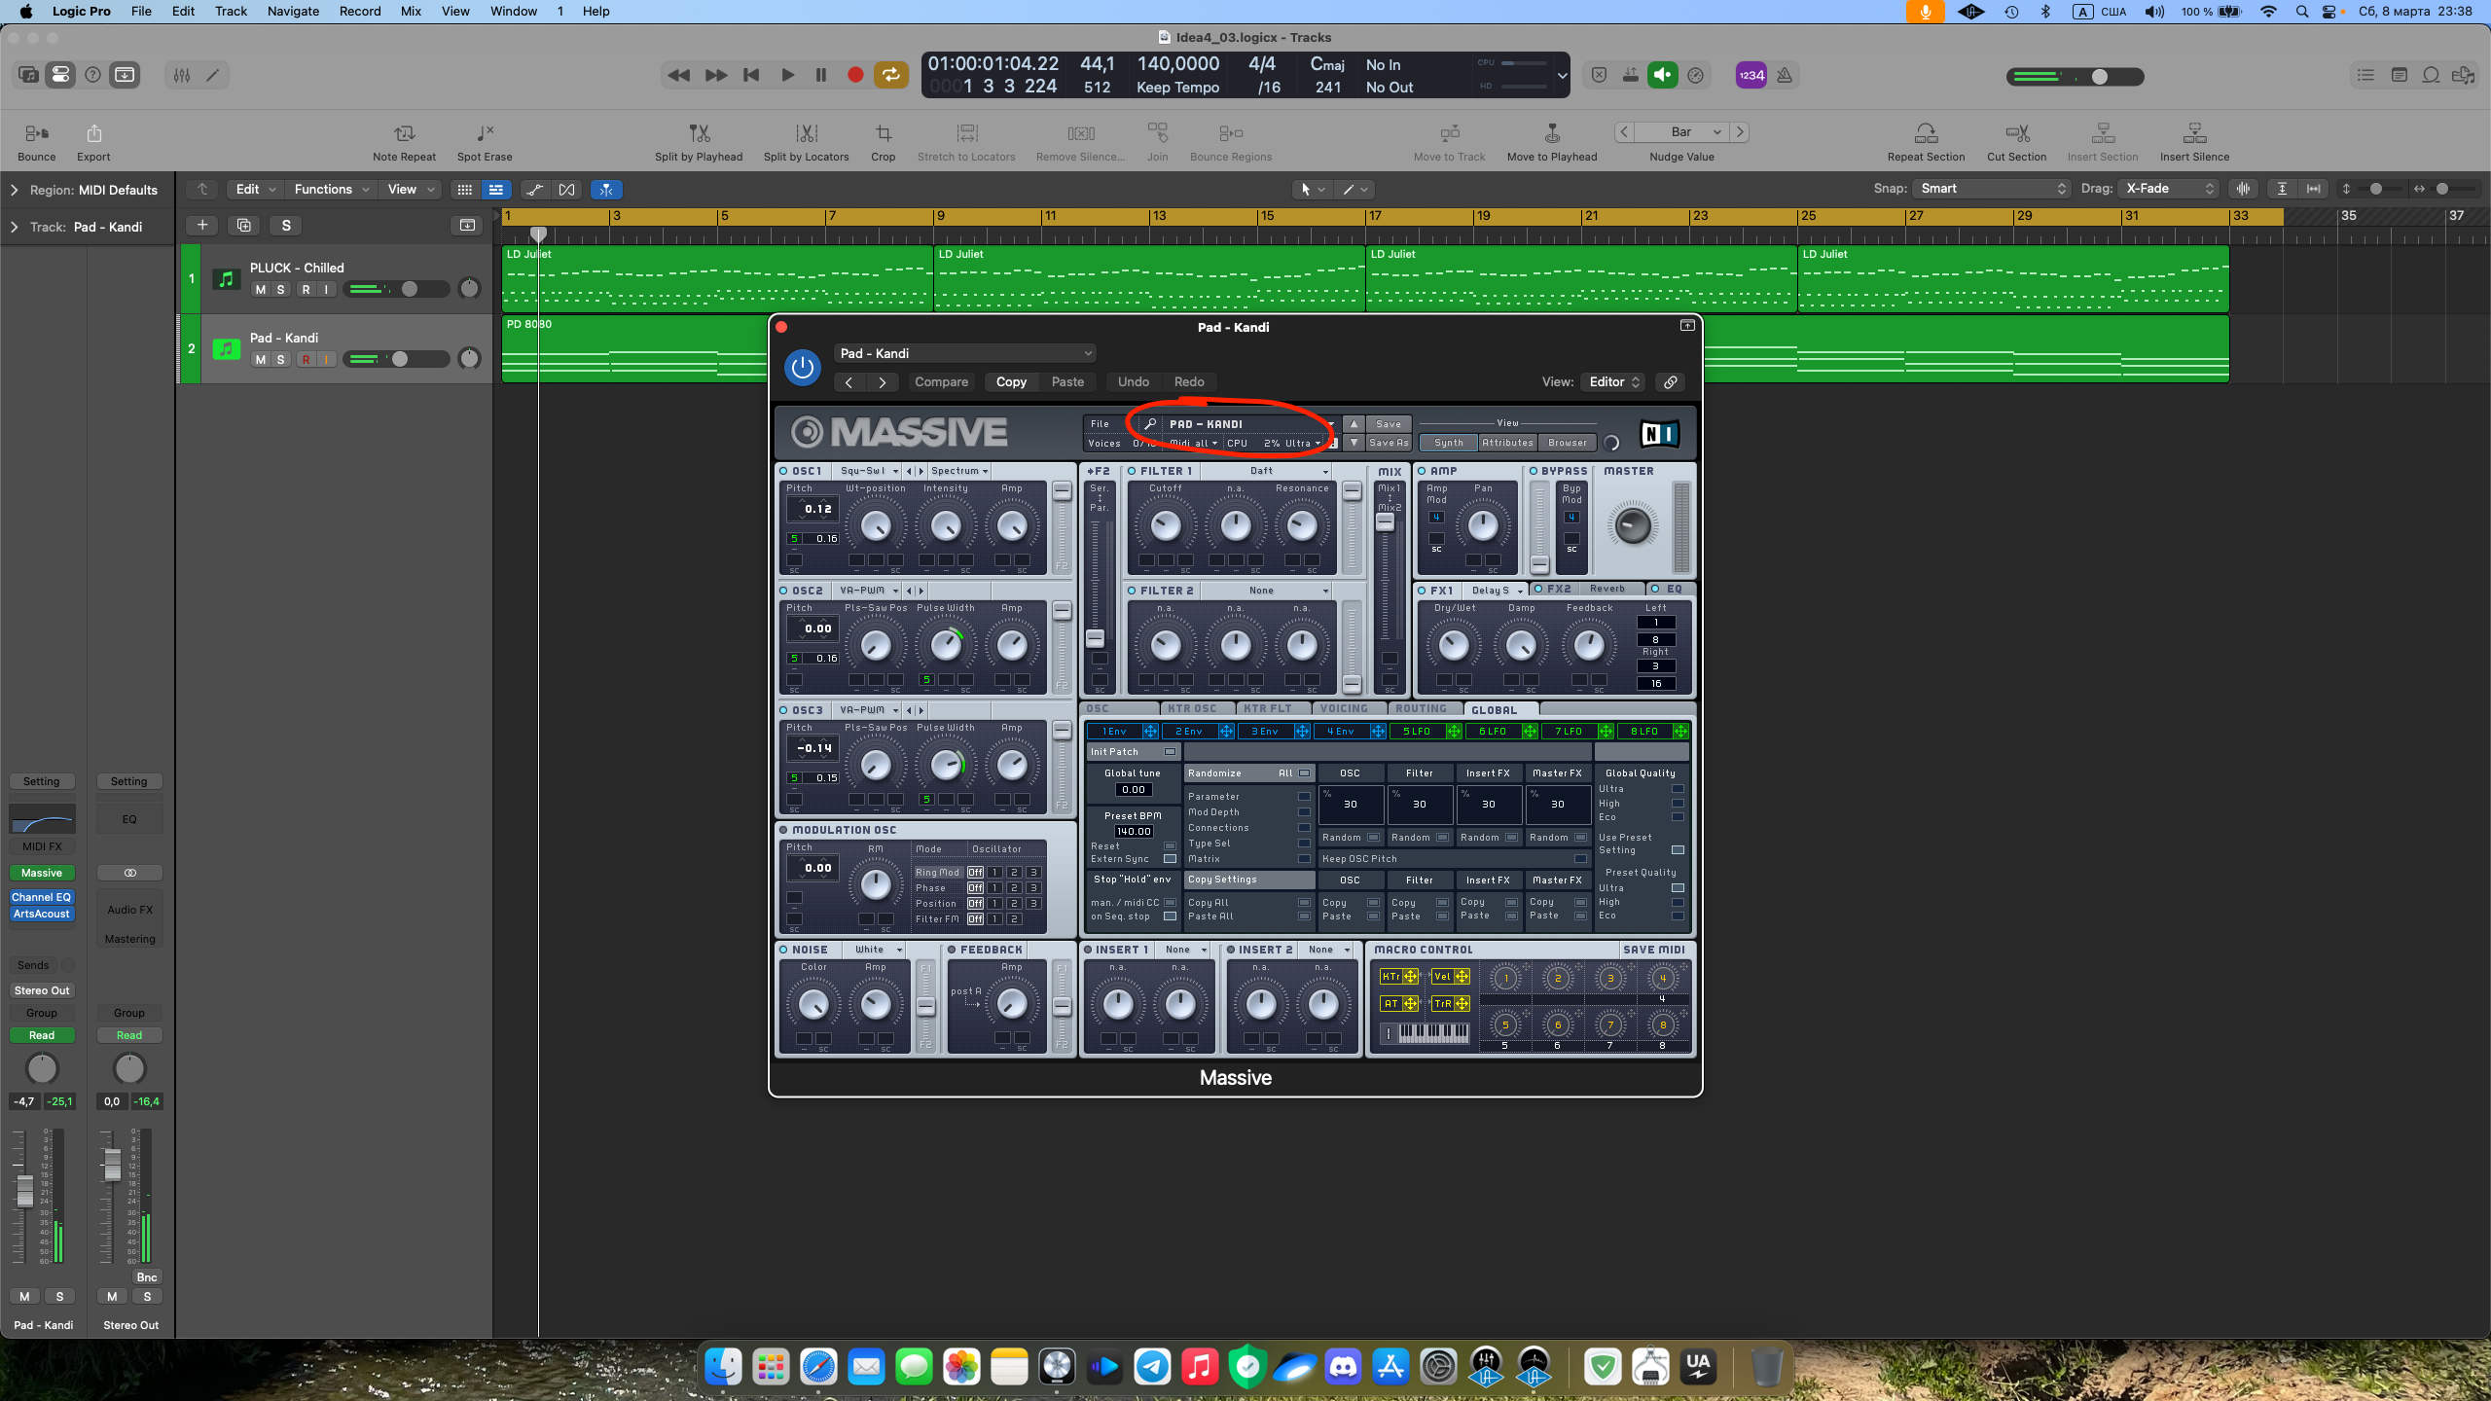Mute the PLUCK - Chilled track
This screenshot has width=2491, height=1401.
click(260, 289)
